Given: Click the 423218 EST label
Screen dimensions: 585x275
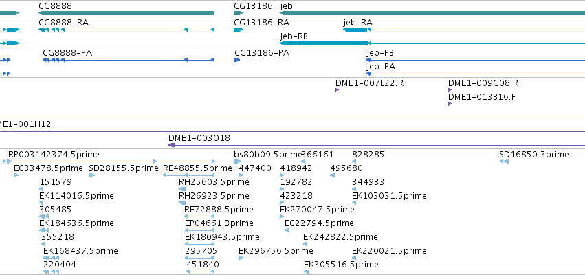Looking at the screenshot, I should (296, 196).
